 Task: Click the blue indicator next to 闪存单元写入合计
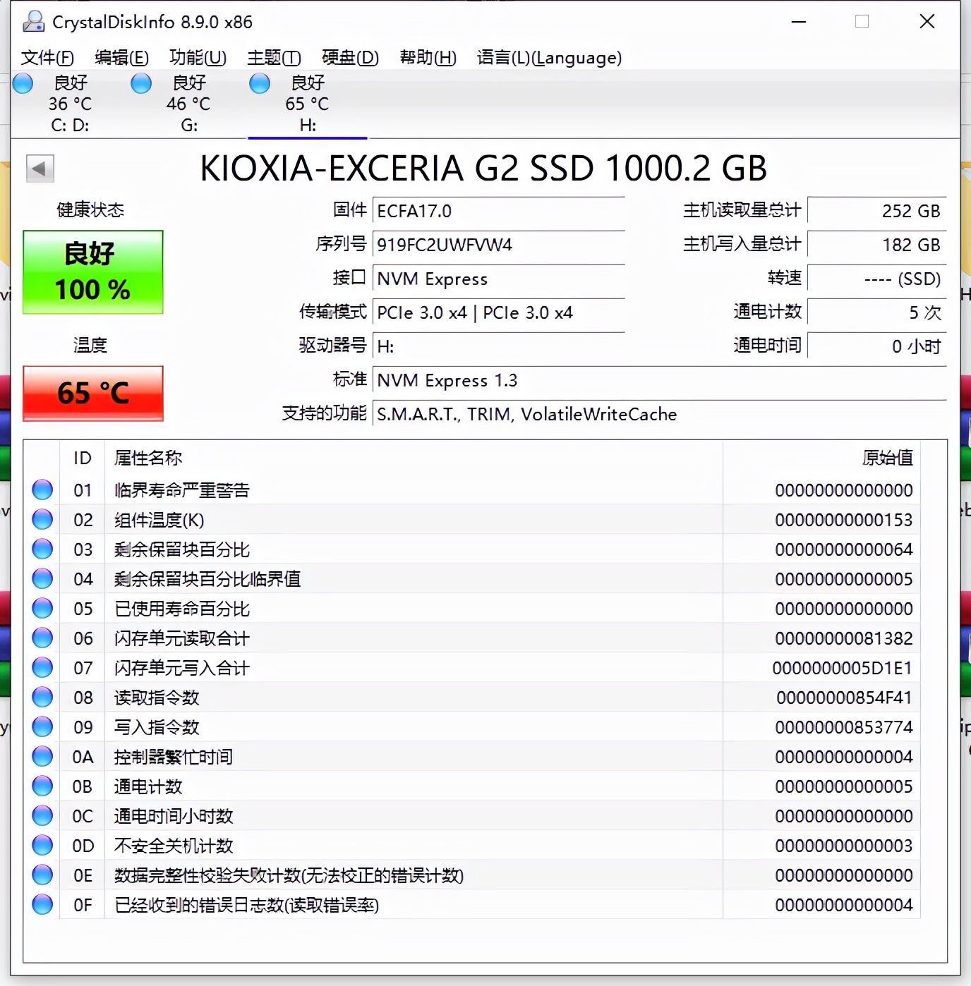tap(42, 667)
